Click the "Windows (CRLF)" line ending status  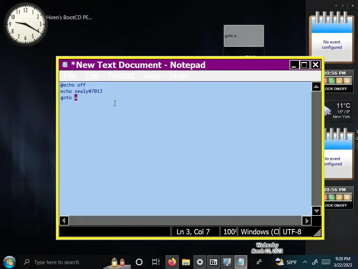[259, 232]
